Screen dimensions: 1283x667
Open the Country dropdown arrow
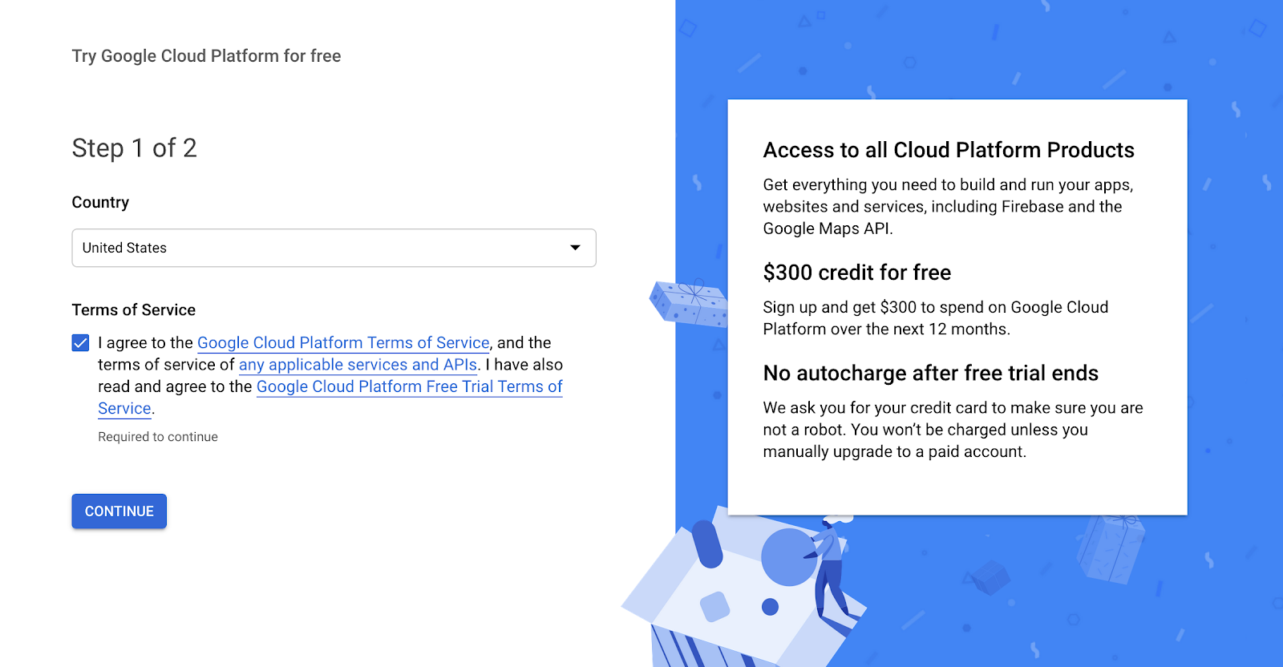point(575,248)
